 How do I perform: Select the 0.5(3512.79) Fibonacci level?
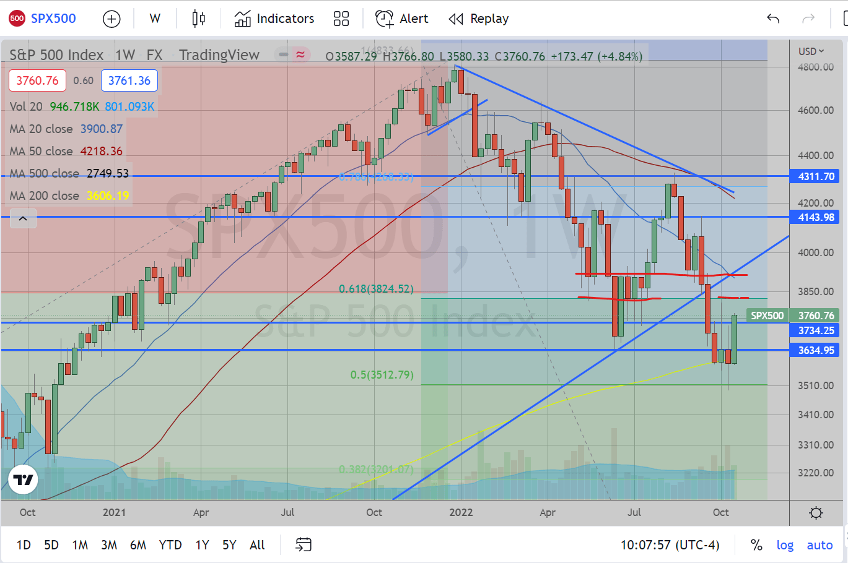(382, 375)
